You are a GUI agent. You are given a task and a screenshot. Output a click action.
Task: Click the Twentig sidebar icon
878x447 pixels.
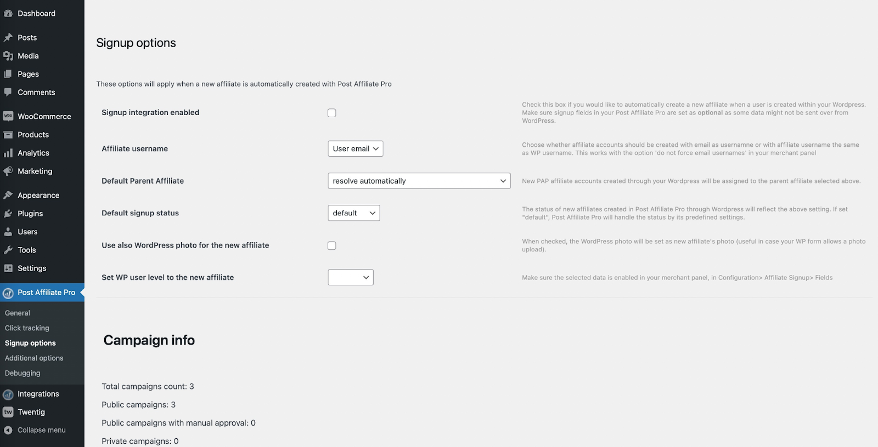tap(8, 412)
